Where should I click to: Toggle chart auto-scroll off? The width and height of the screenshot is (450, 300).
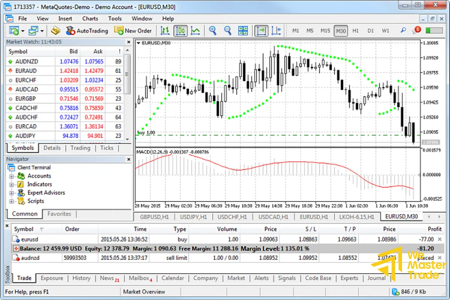coord(261,31)
